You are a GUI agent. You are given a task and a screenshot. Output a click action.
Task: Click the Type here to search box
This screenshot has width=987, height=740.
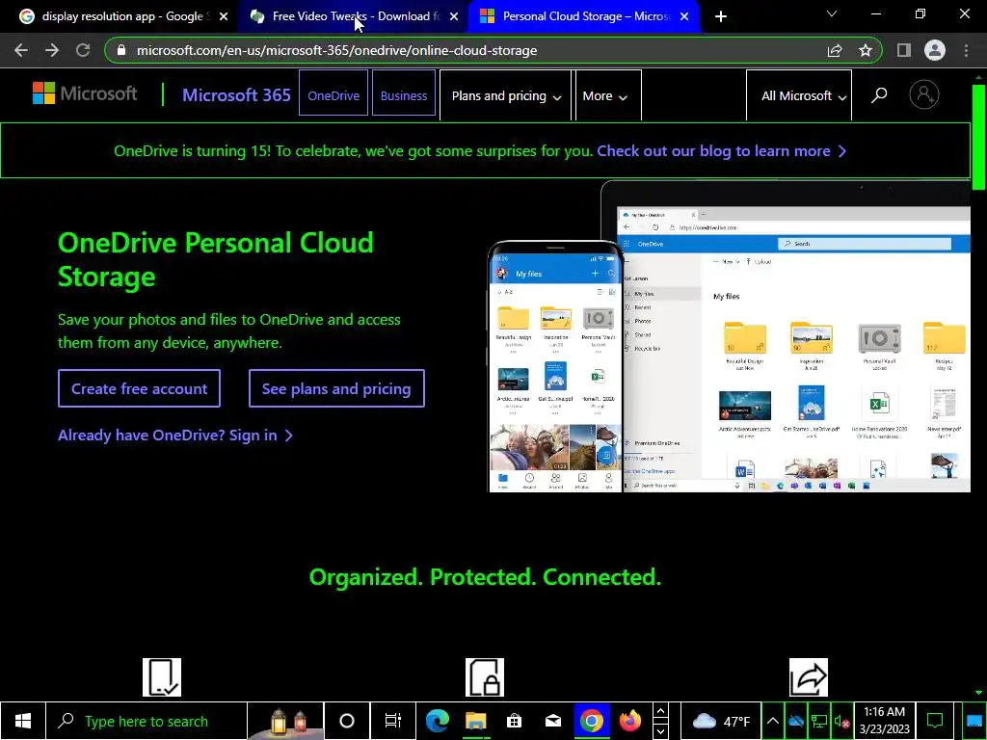coord(146,721)
